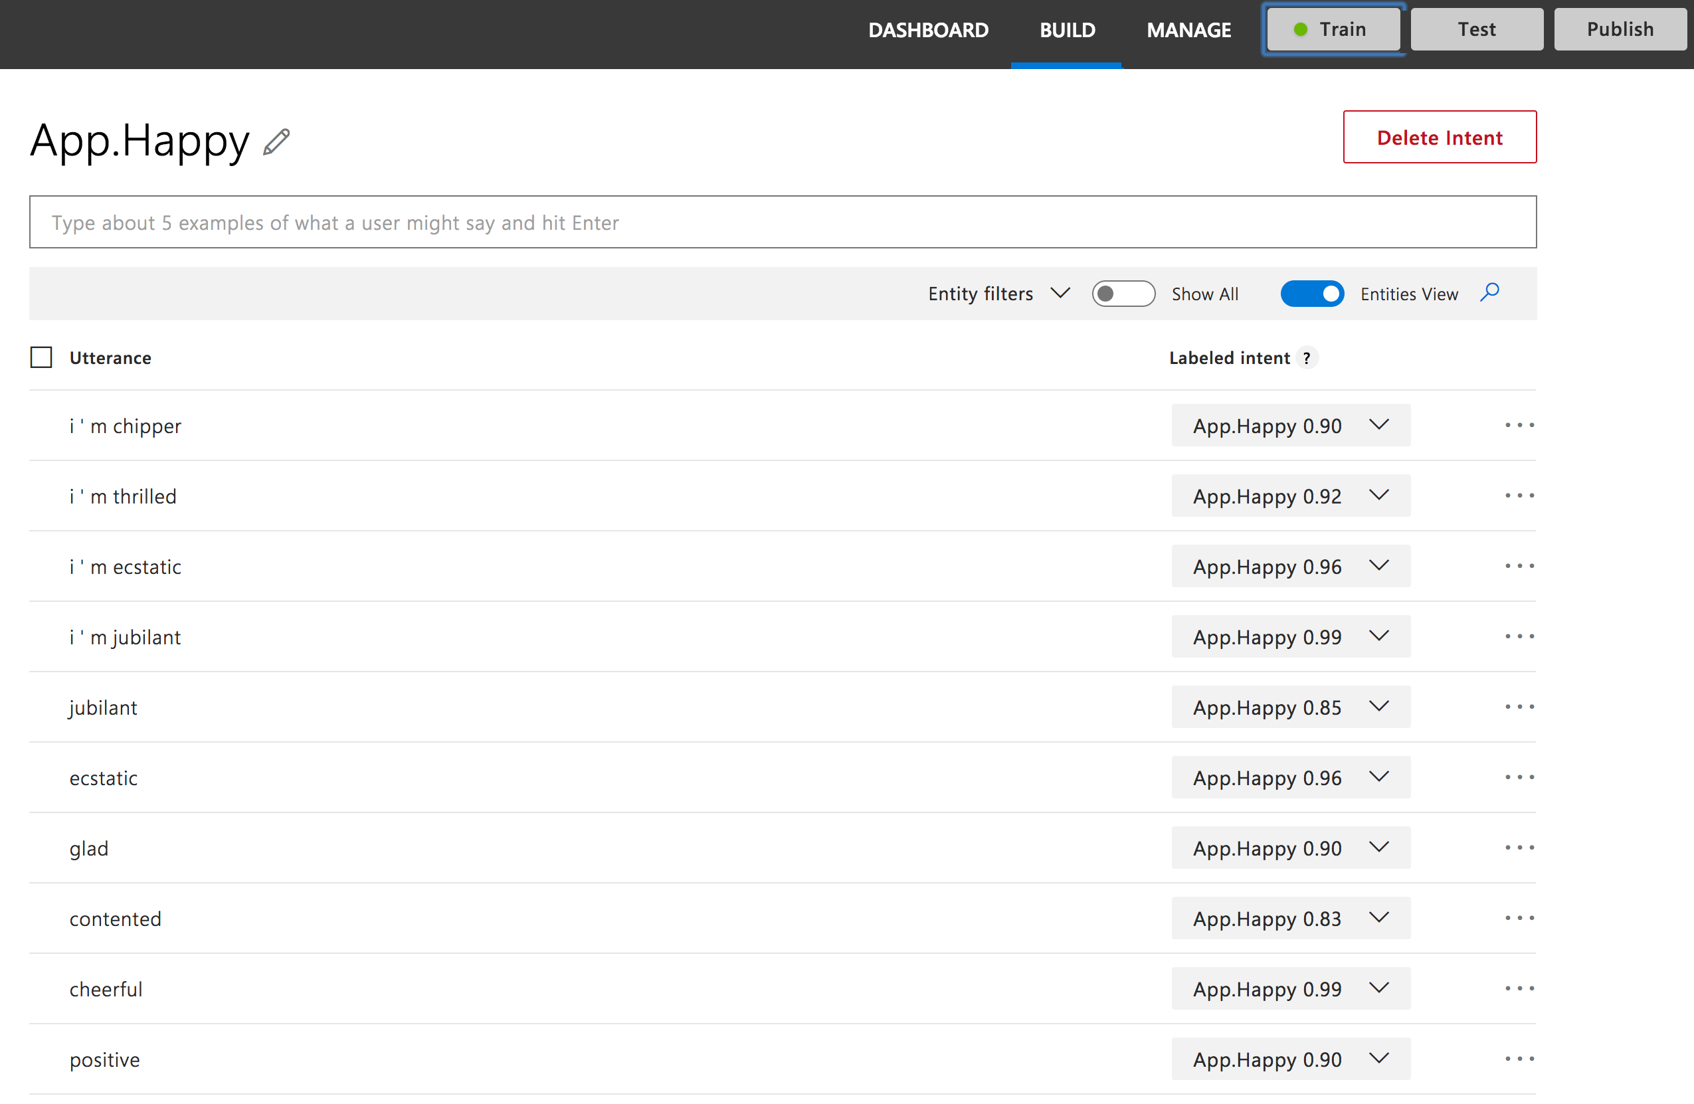Screen dimensions: 1694x1104
Task: Click the pencil icon to rename App.Happy
Action: tap(276, 141)
